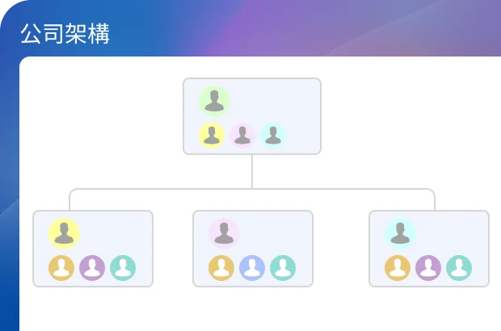Select the yellow avatar in top node's member row

(x=212, y=136)
